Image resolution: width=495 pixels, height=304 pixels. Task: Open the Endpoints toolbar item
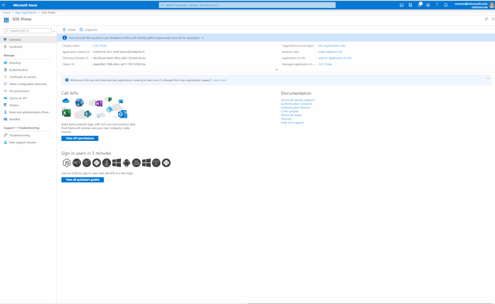(x=88, y=30)
